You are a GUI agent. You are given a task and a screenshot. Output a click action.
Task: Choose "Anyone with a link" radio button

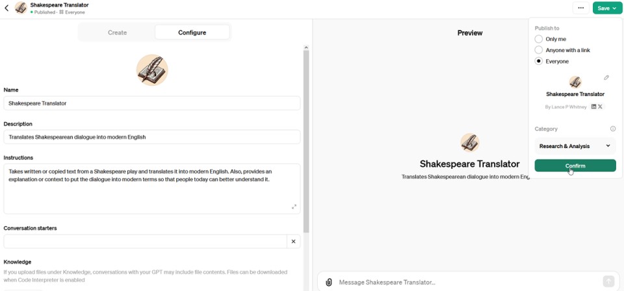coord(539,50)
